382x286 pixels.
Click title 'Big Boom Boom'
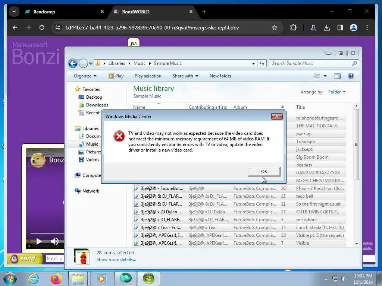(312, 157)
